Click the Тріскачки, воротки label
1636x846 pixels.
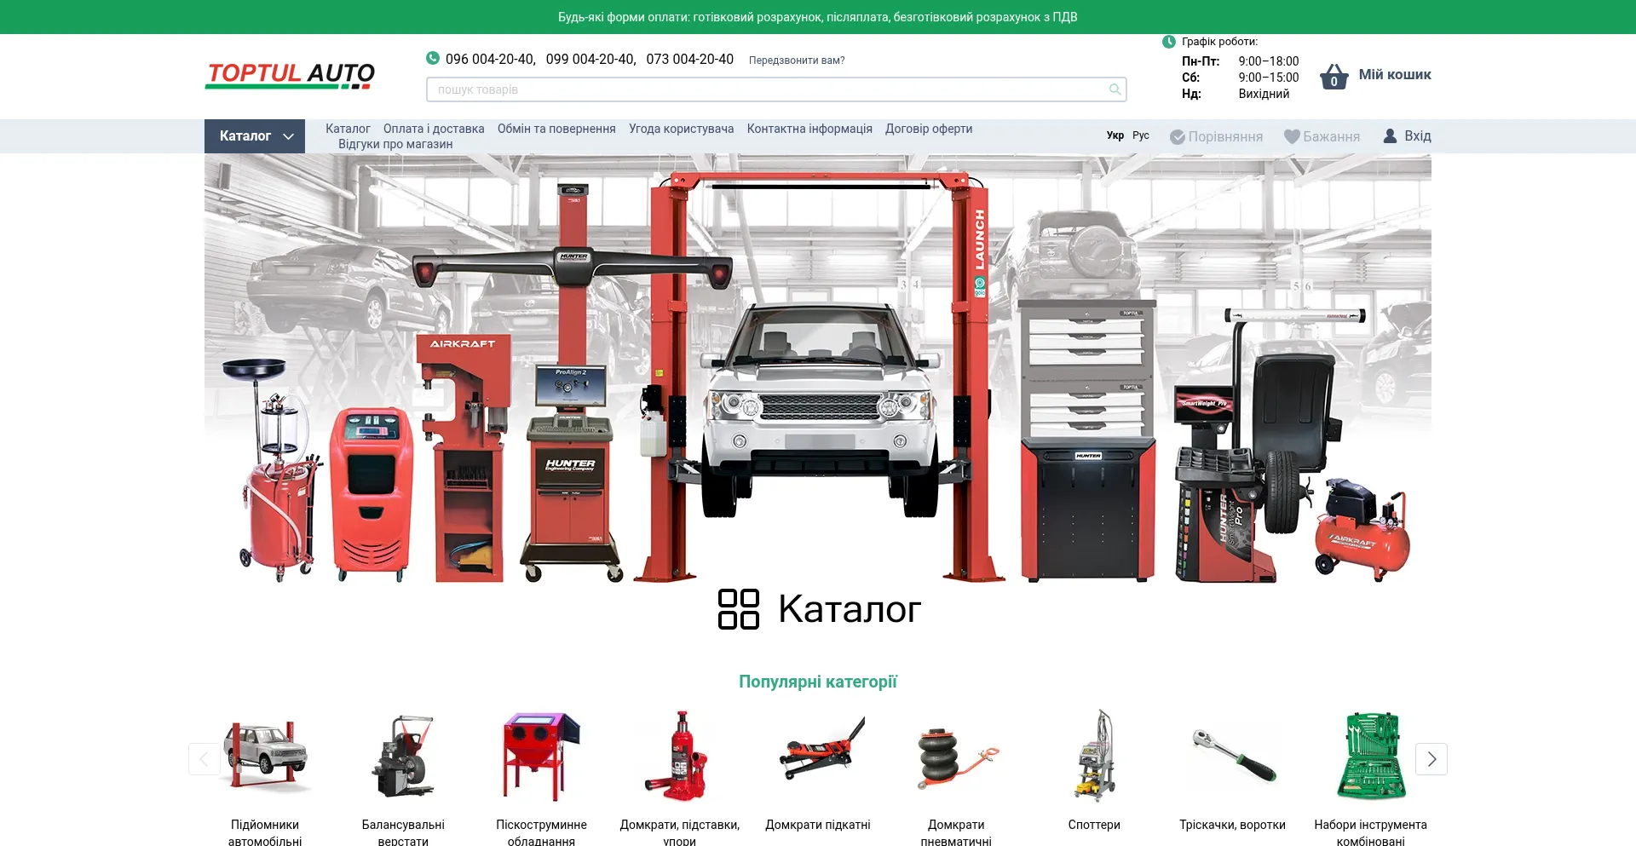pyautogui.click(x=1233, y=825)
